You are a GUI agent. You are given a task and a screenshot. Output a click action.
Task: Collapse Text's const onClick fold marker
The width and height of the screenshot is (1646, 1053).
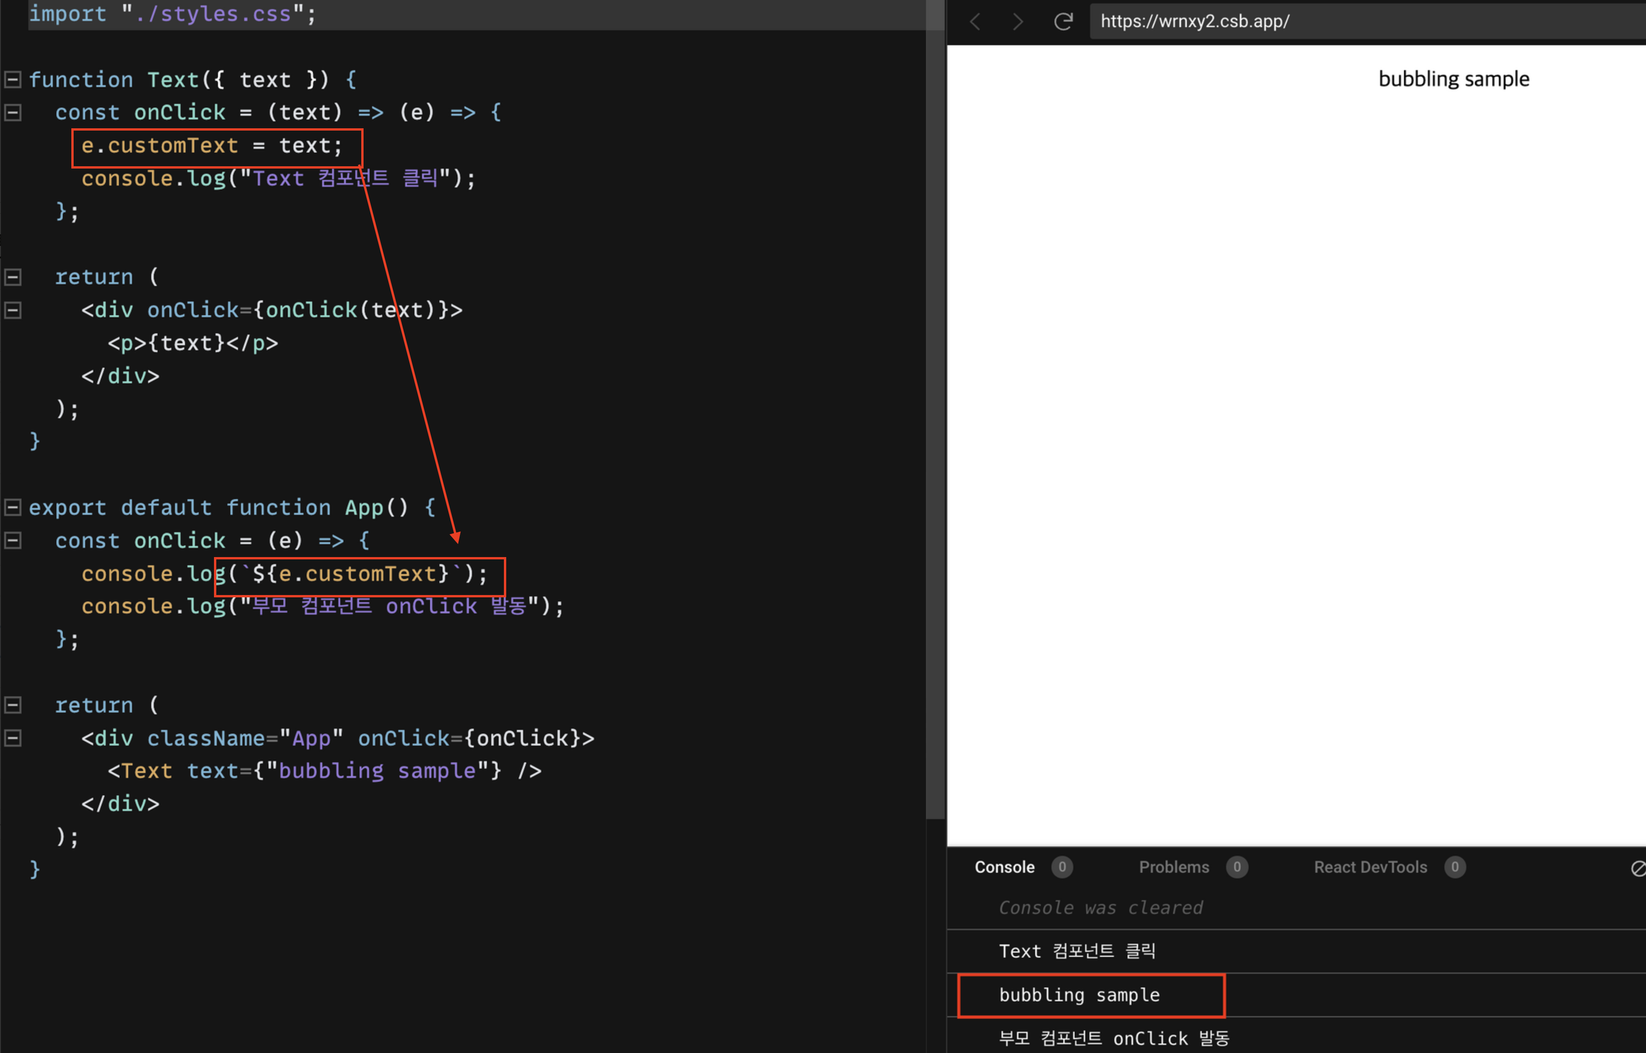tap(13, 113)
